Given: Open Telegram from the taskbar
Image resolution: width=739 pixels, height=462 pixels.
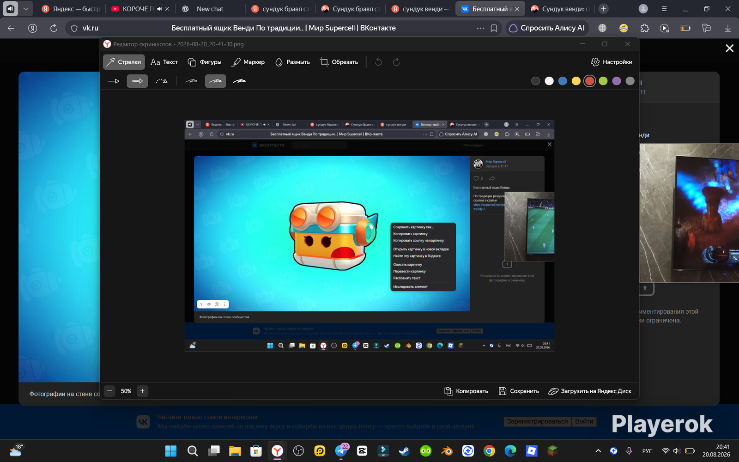Looking at the screenshot, I should click(x=341, y=451).
